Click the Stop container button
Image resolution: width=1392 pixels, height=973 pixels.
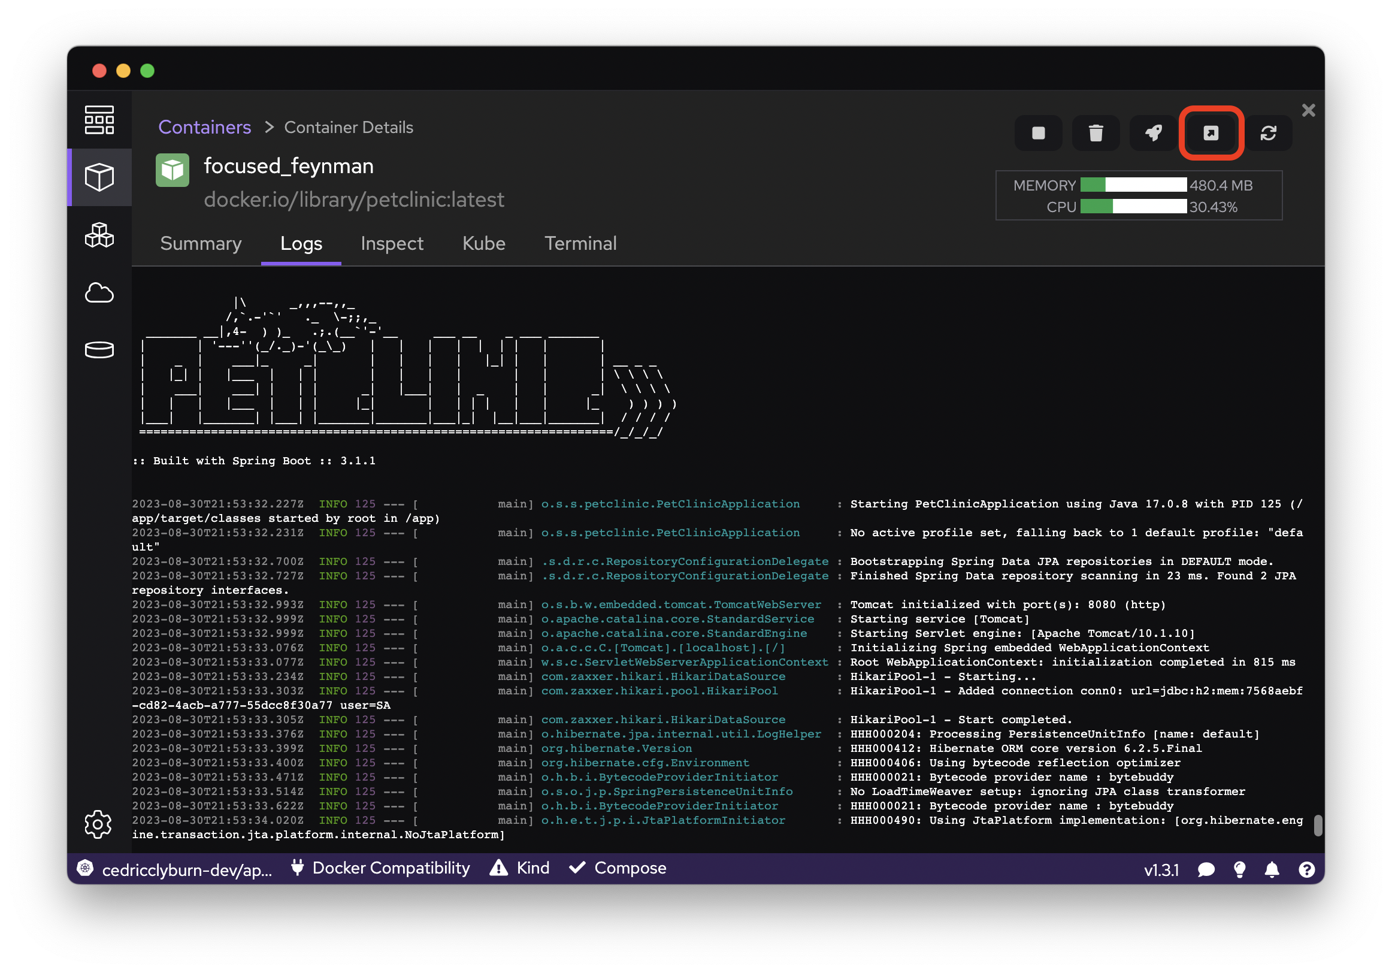[x=1038, y=133]
